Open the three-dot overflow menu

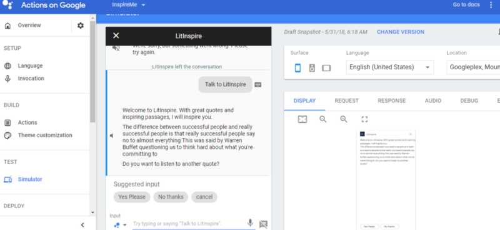pos(491,5)
